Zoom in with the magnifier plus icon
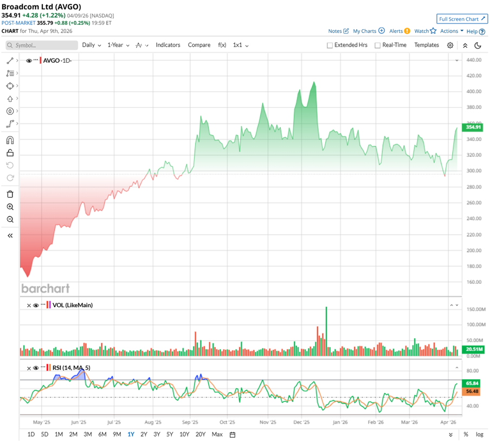 10,207
